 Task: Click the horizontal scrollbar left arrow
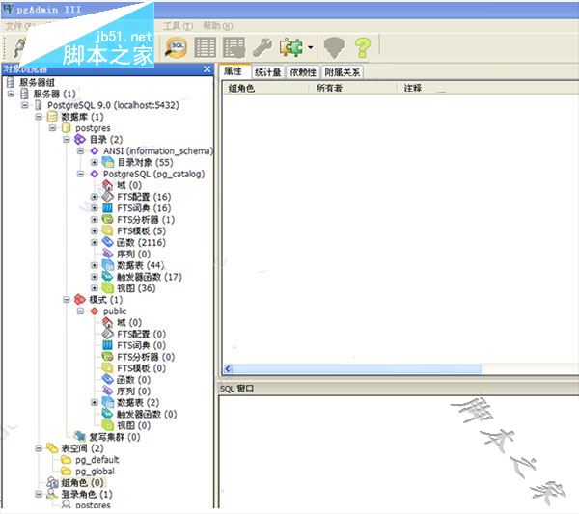click(228, 368)
